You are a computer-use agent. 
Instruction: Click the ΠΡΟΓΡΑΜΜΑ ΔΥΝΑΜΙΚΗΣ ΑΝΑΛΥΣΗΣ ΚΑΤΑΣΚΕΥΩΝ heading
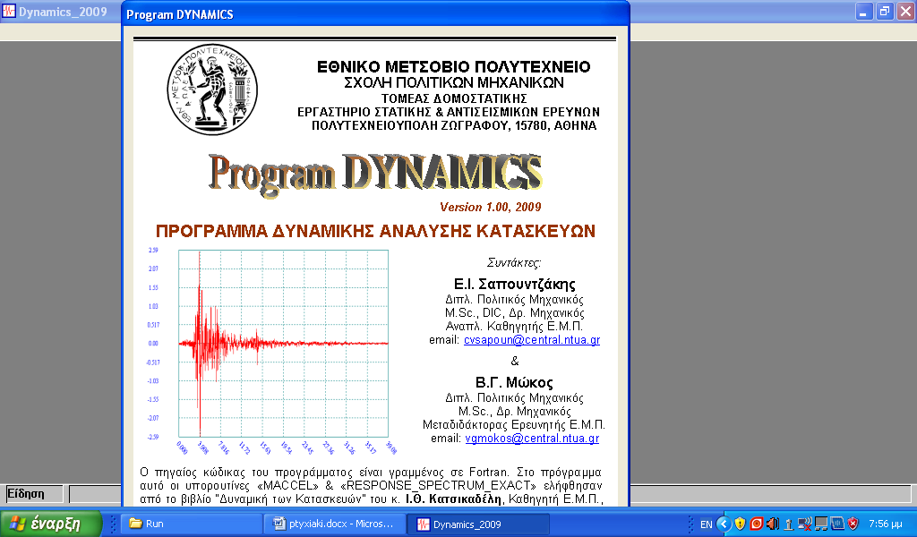375,232
